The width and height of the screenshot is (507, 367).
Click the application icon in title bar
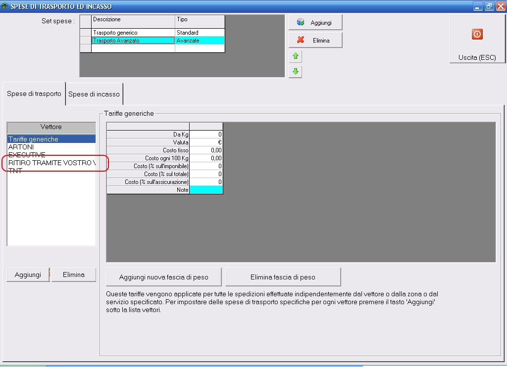pos(4,6)
